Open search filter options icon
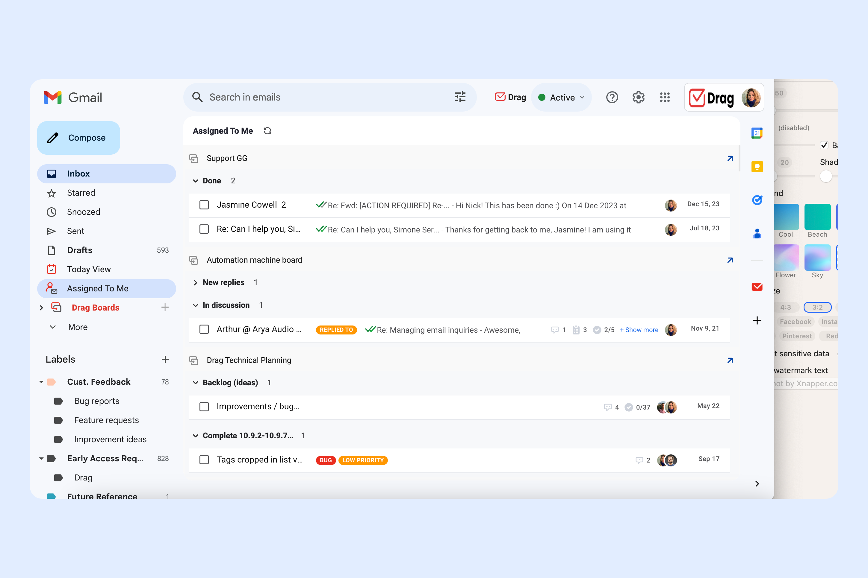868x578 pixels. coord(460,97)
